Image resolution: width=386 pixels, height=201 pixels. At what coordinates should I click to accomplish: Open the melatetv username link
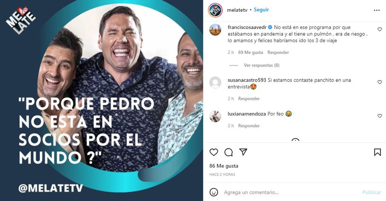[x=237, y=10]
